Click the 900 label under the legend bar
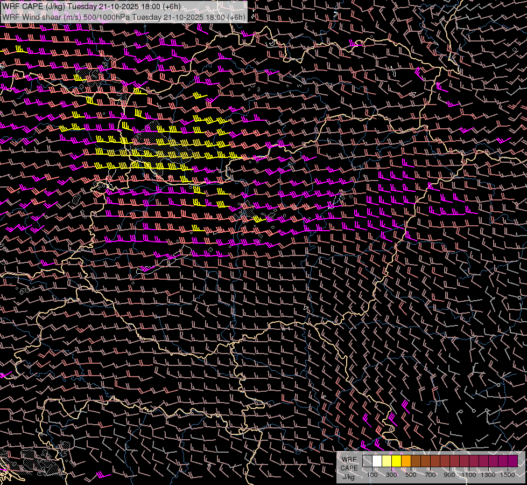 click(x=449, y=475)
